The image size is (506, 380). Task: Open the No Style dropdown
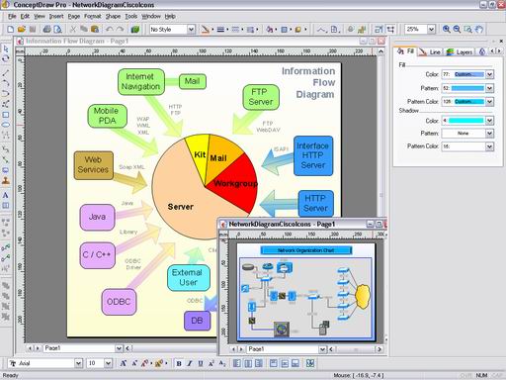point(191,30)
